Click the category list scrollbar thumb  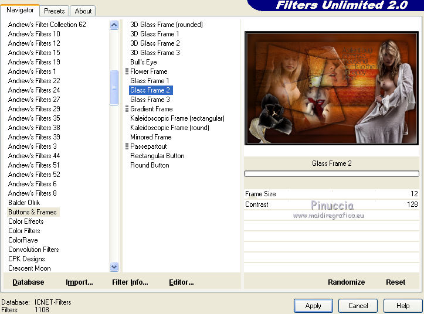[114, 87]
